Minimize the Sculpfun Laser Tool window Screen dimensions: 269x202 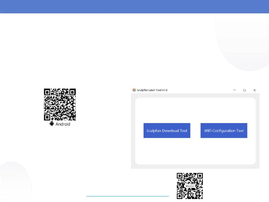(x=234, y=90)
